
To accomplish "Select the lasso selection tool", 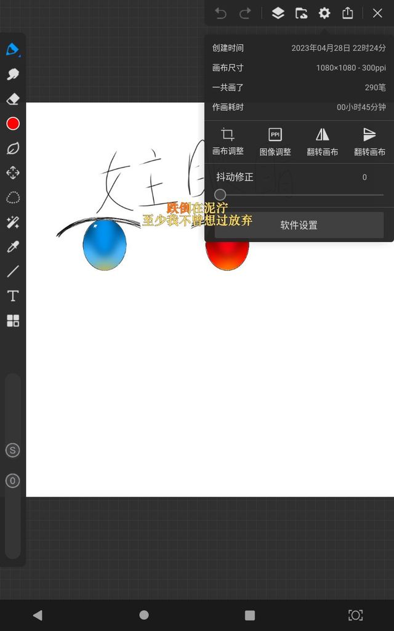I will [13, 198].
